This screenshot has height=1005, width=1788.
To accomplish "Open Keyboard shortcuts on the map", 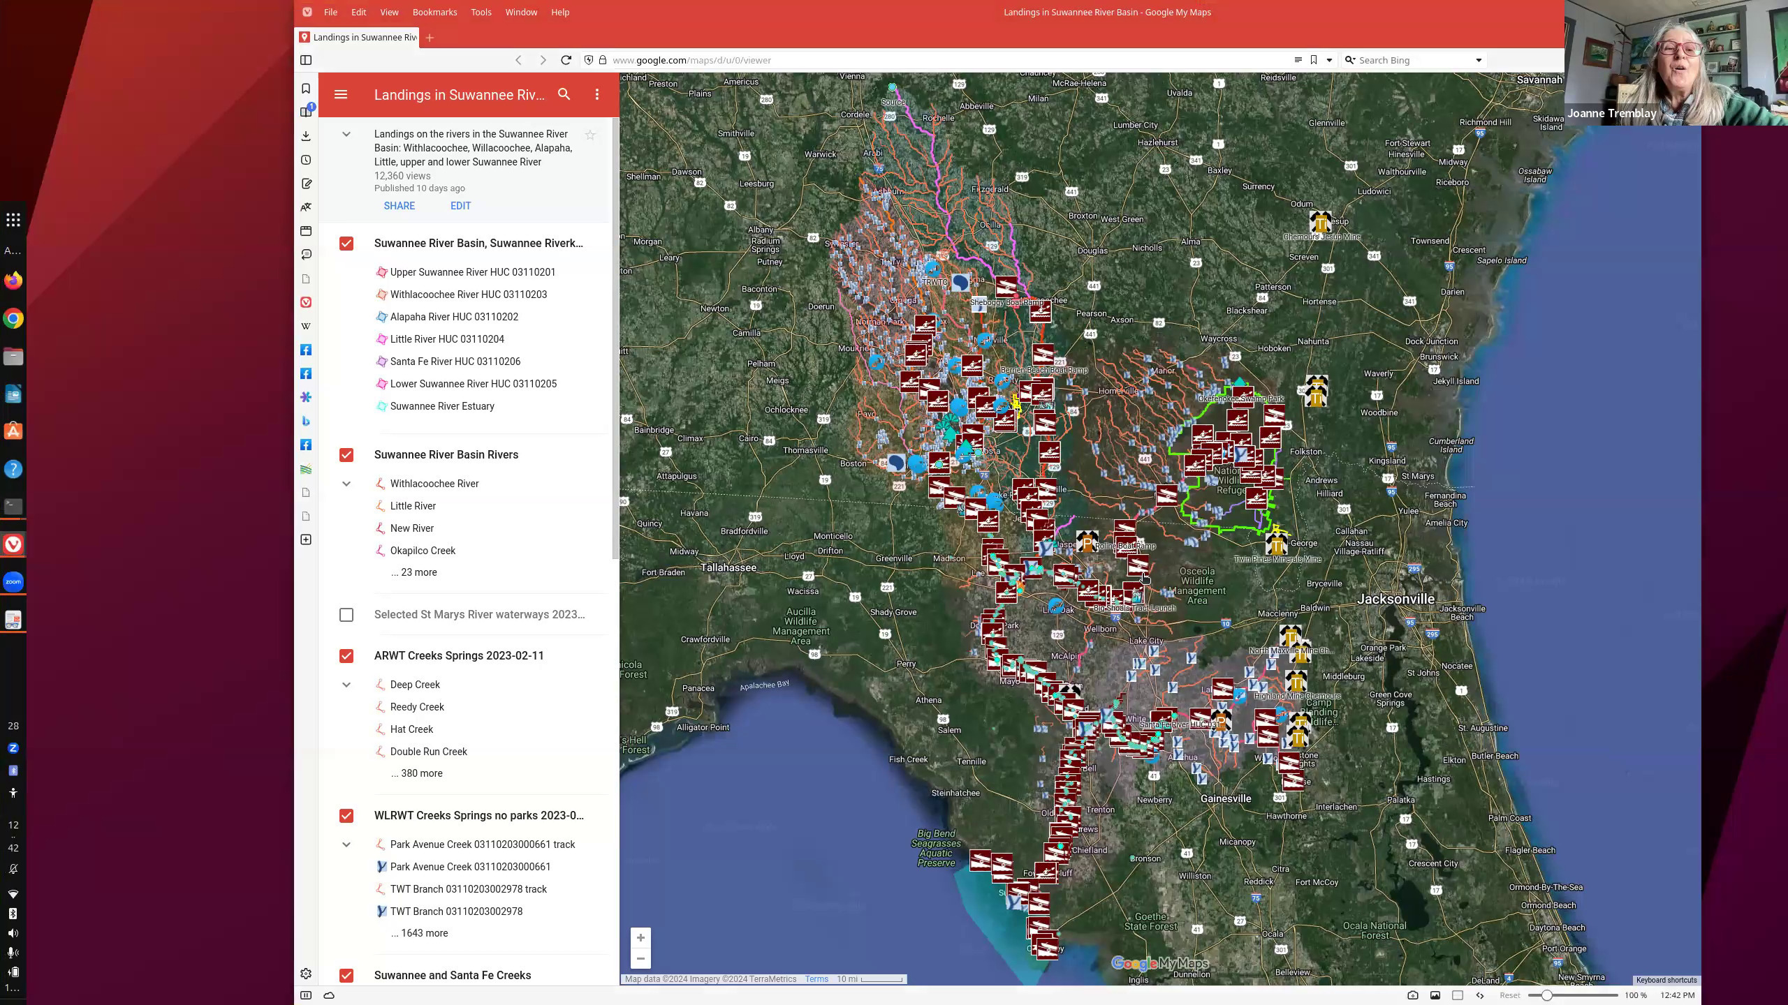I will [1666, 980].
